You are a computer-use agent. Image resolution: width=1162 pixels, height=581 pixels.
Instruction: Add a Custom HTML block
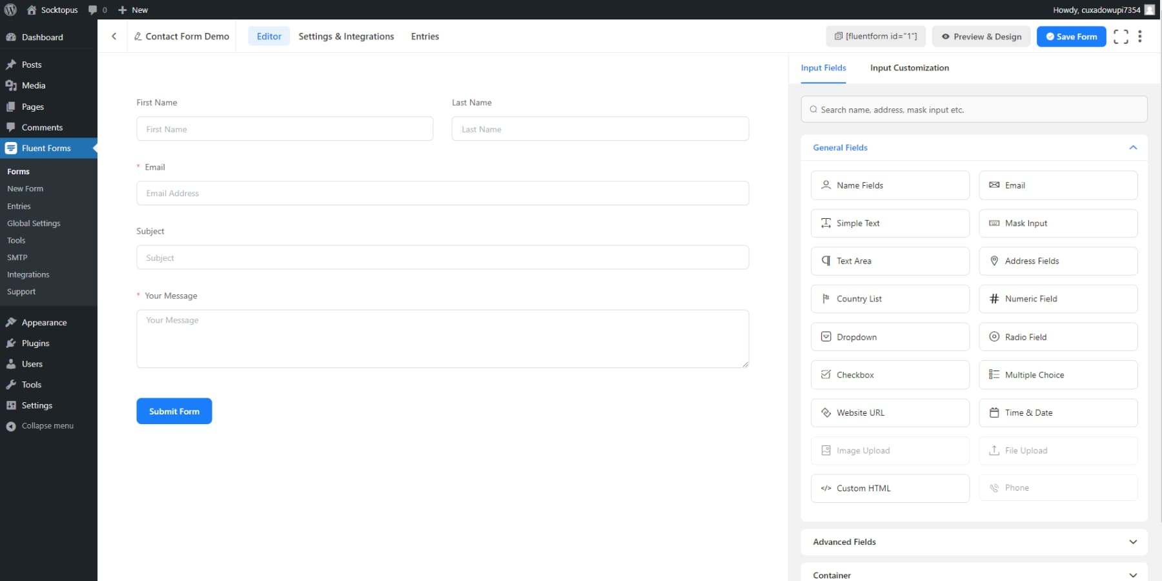[x=890, y=488]
